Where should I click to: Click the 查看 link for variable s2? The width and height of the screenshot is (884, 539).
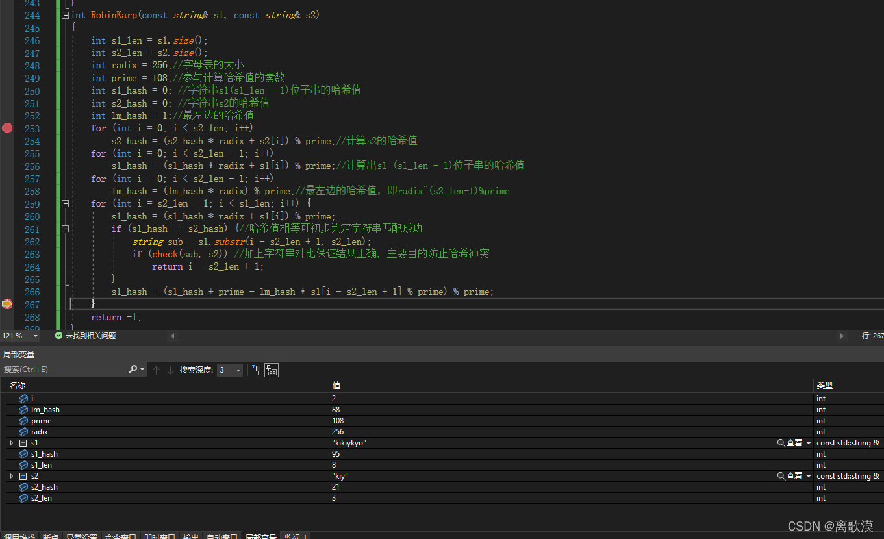(x=796, y=475)
